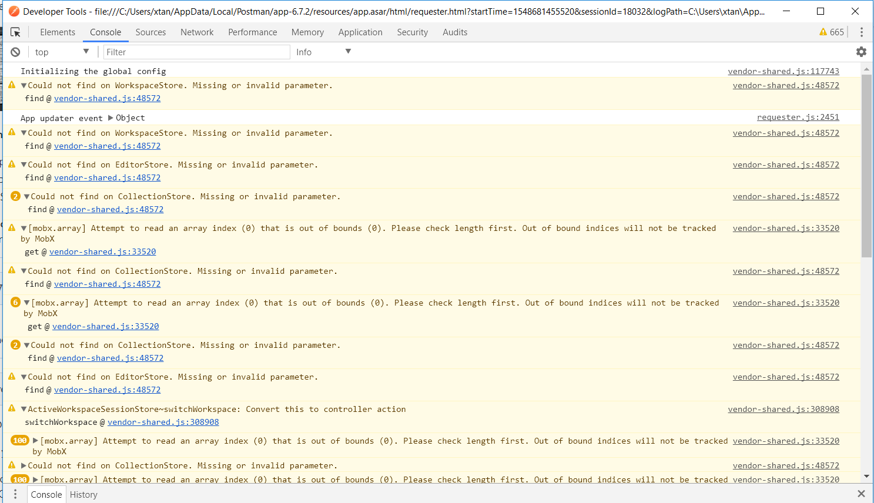Open the DevTools settings gear

[861, 52]
